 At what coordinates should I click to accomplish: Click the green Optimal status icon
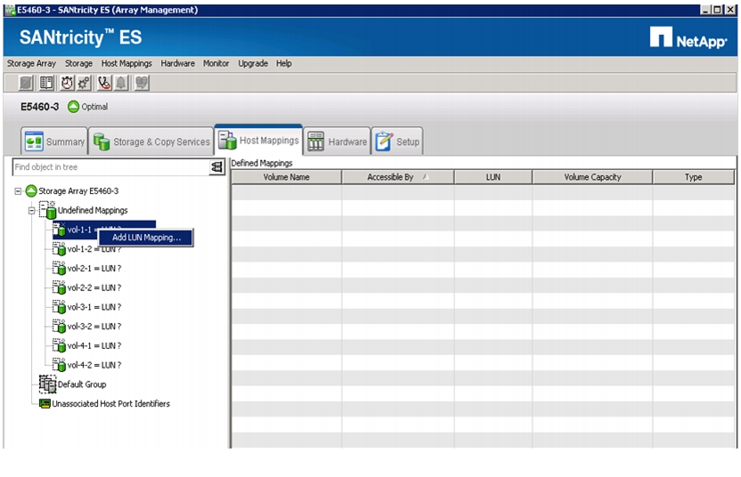[x=73, y=107]
